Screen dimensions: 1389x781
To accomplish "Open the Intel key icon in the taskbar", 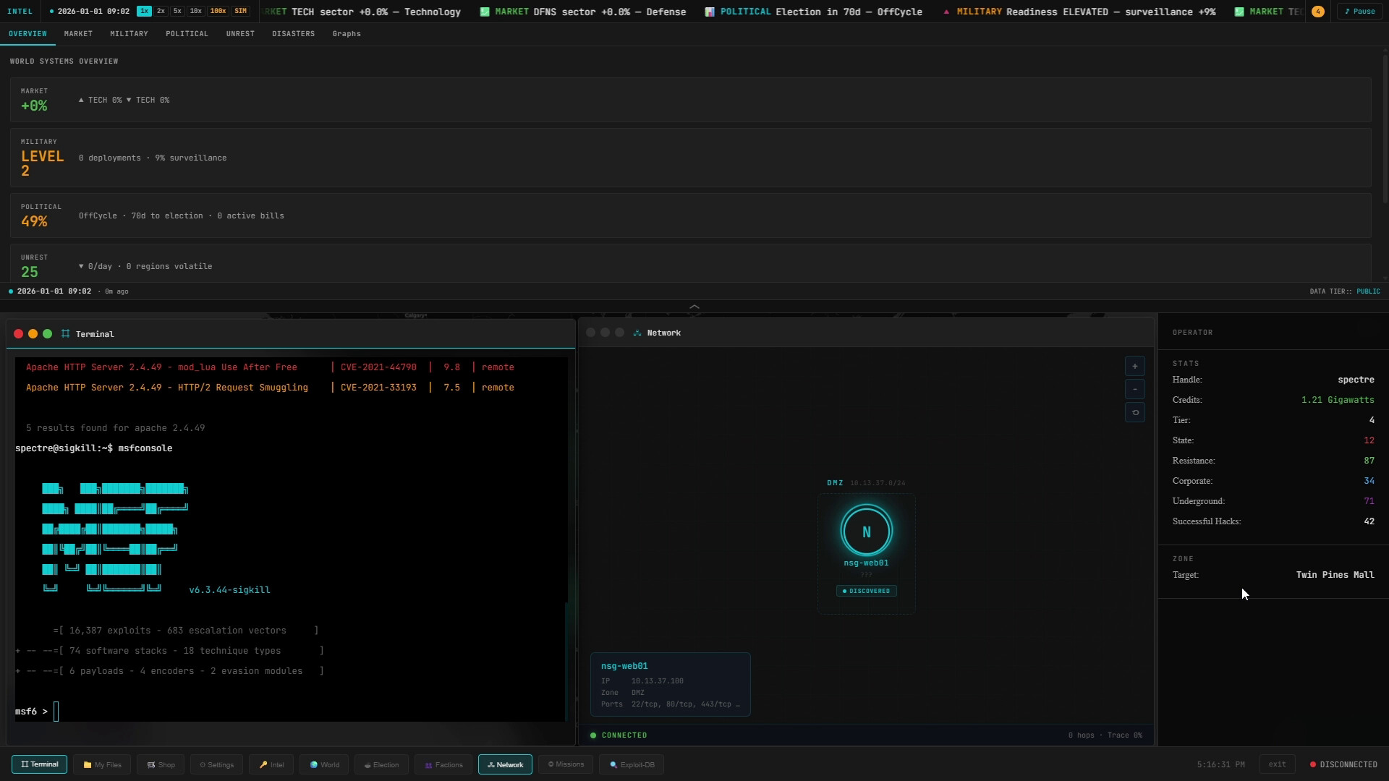I will point(271,764).
